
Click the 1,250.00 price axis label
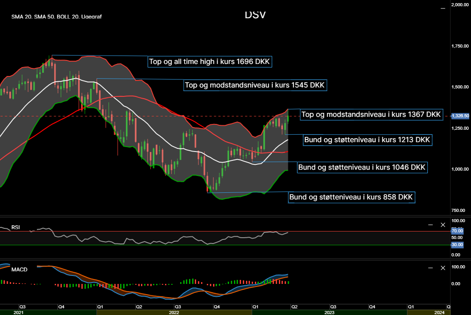tap(460, 128)
